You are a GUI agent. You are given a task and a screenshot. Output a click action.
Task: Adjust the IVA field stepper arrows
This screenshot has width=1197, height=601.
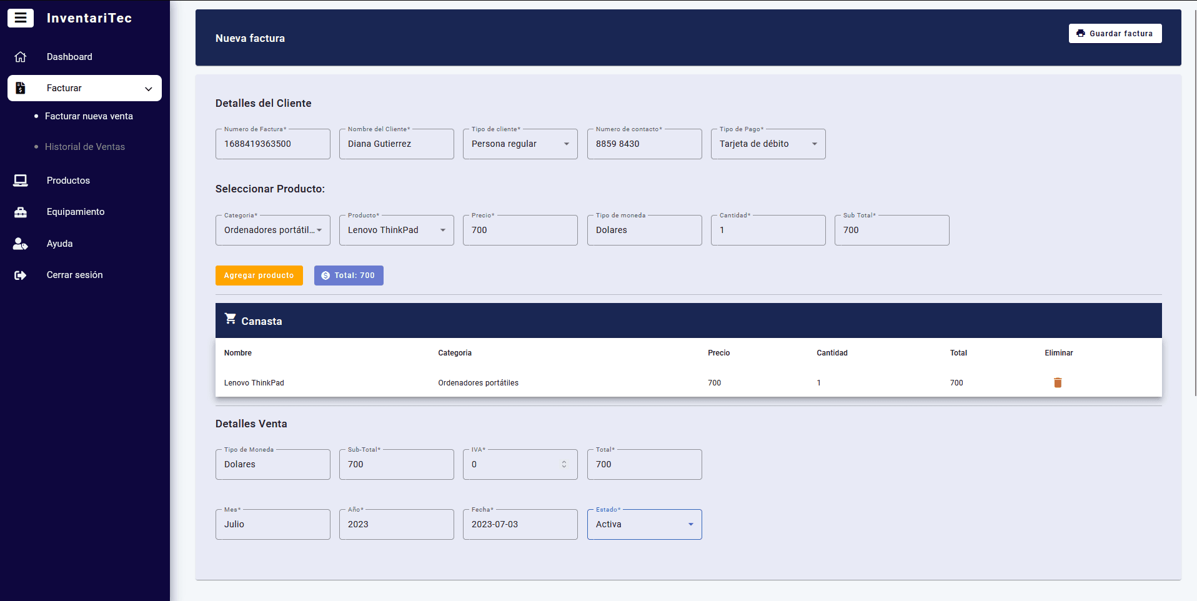tap(564, 464)
